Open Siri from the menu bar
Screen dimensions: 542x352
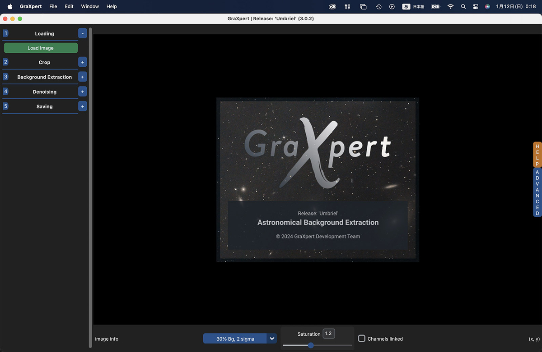487,6
